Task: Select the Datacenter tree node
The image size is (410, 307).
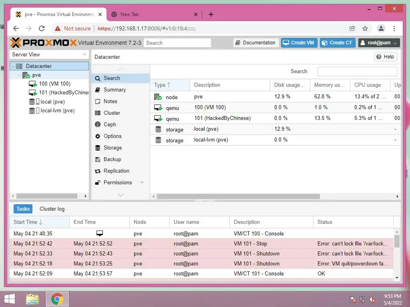Action: 49,66
